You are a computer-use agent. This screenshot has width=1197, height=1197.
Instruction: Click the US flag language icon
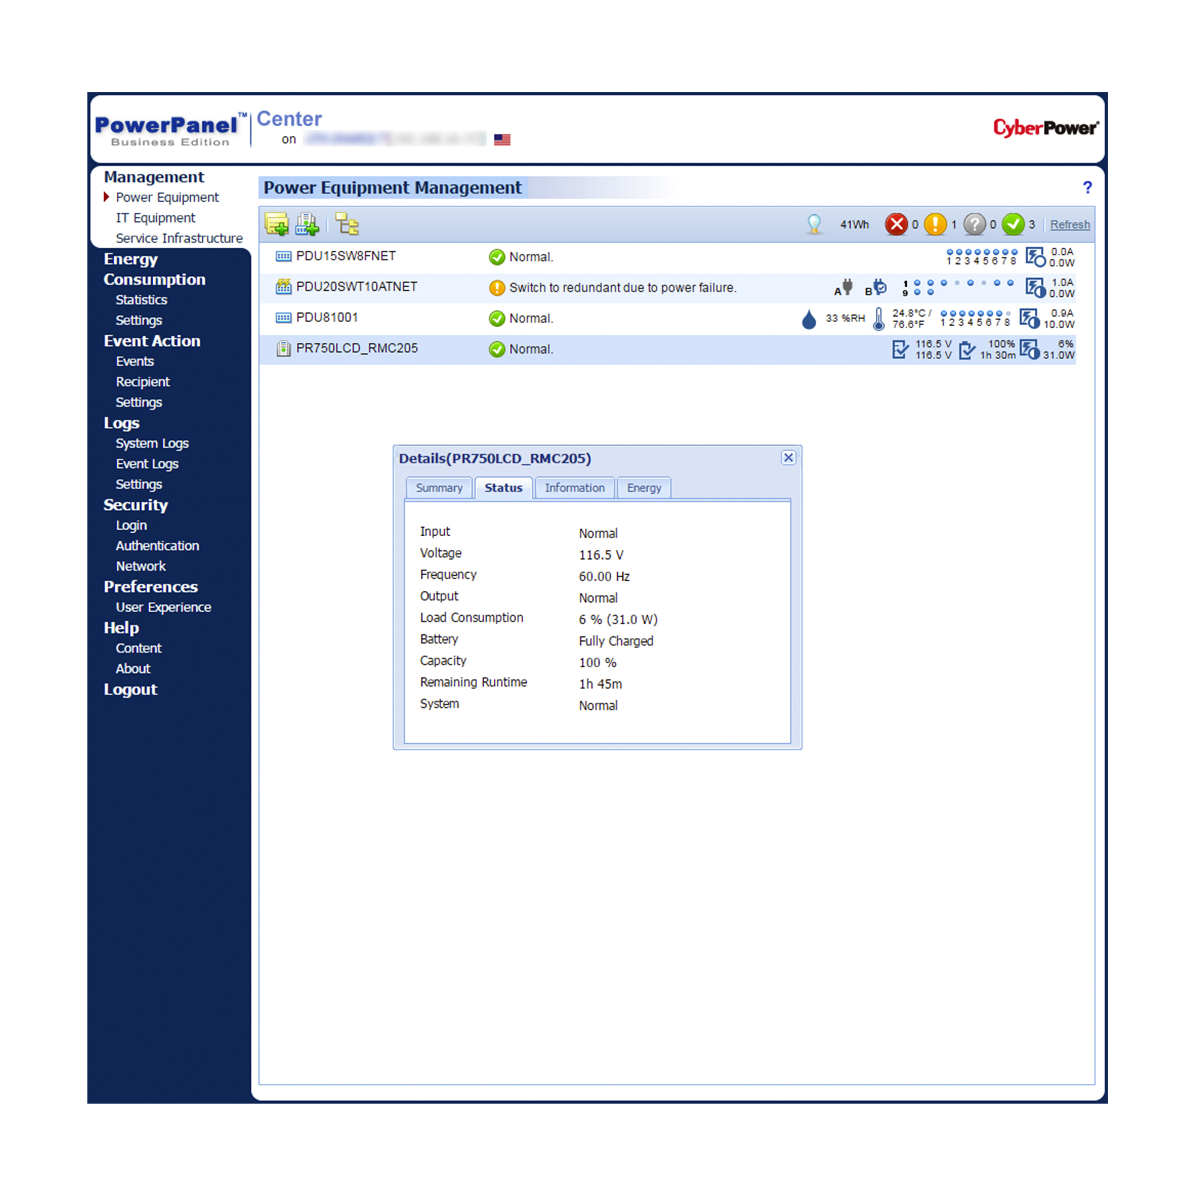point(502,140)
